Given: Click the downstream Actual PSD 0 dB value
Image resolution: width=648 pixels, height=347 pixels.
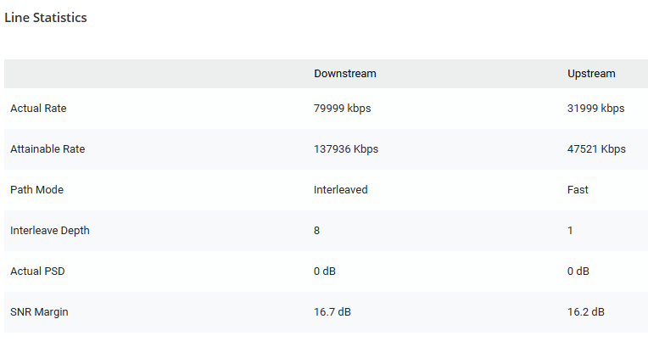Looking at the screenshot, I should pos(325,271).
